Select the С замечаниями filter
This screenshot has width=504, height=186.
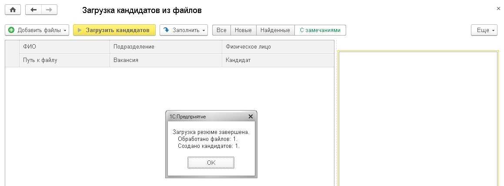pos(320,30)
